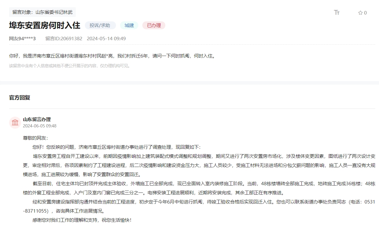Click the message ID 留言ID:20691382
379x234 pixels.
(x=64, y=39)
